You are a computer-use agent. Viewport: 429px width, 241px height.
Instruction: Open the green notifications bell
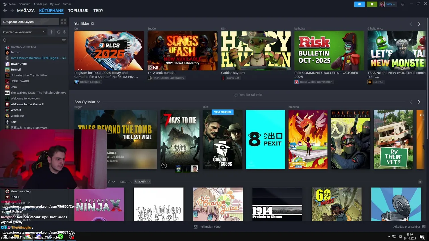[x=372, y=4]
